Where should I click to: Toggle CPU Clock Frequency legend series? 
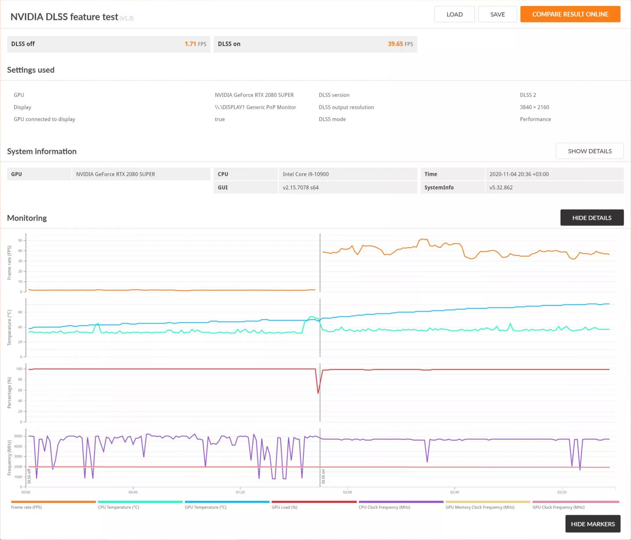(401, 505)
